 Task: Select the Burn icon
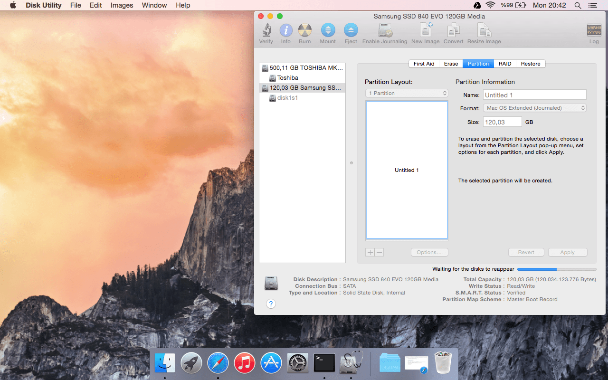coord(304,32)
